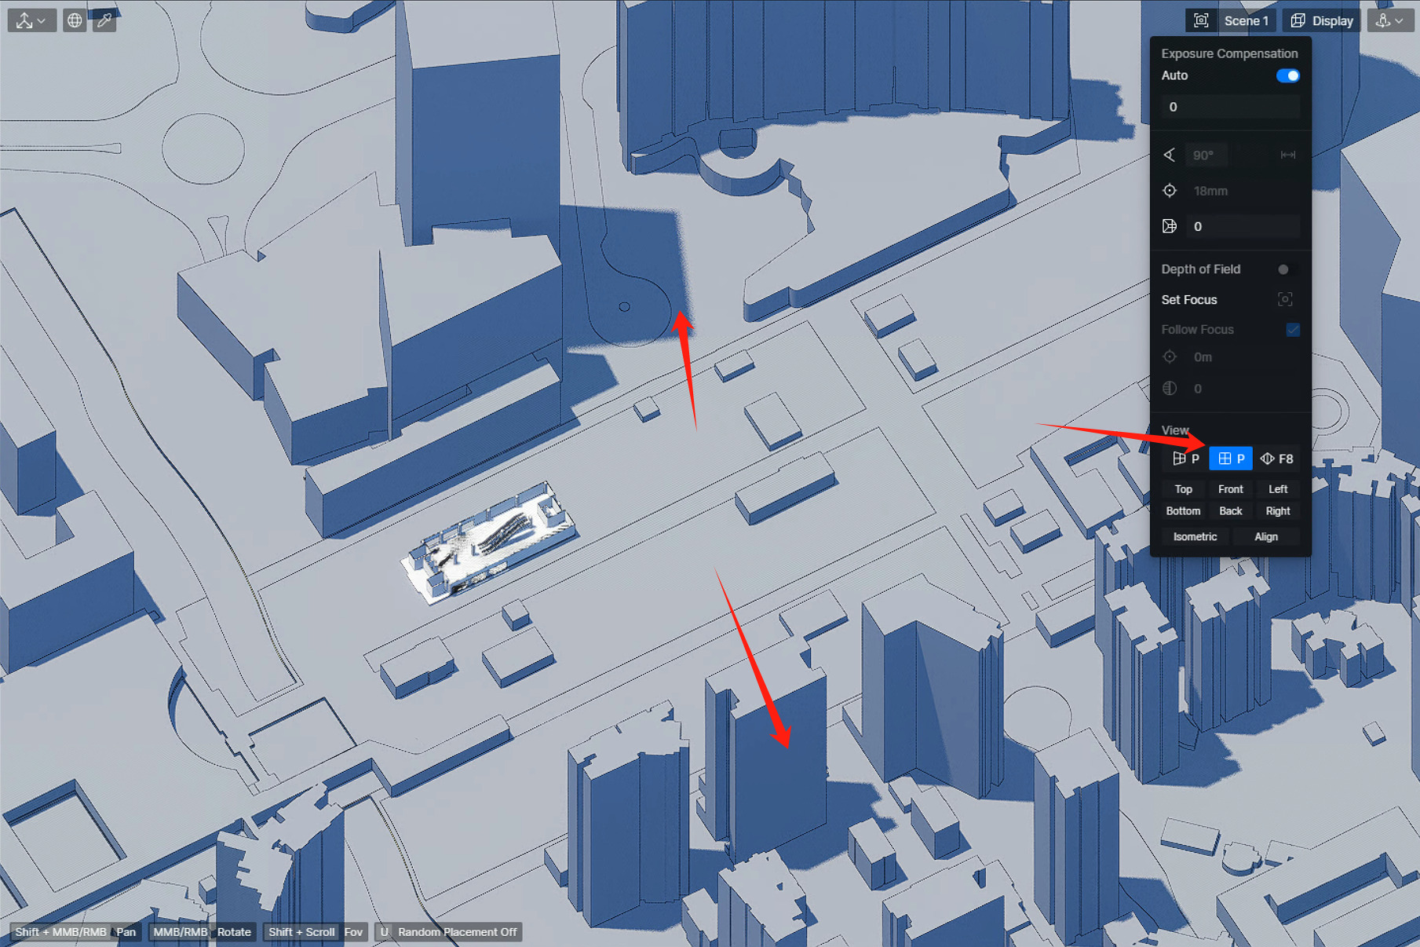The width and height of the screenshot is (1420, 947).
Task: Select the highlighted orthographic P view mode
Action: pyautogui.click(x=1230, y=459)
